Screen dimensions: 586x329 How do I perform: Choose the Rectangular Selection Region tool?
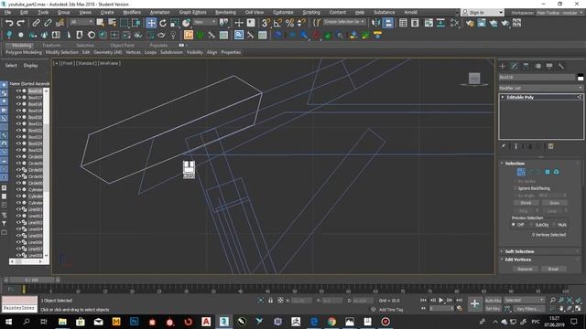click(124, 23)
